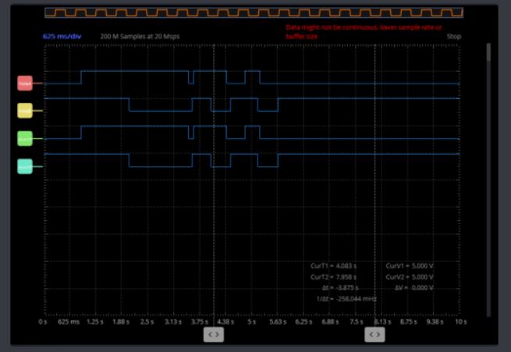Click the 5 s mark on time axis
This screenshot has height=352, width=511.
(251, 322)
